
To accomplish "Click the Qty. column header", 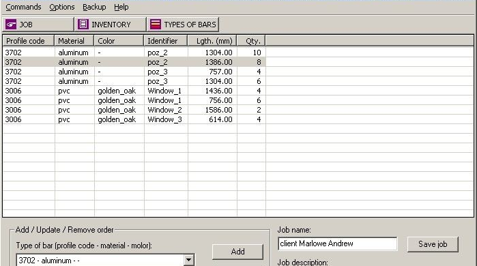I will [251, 41].
